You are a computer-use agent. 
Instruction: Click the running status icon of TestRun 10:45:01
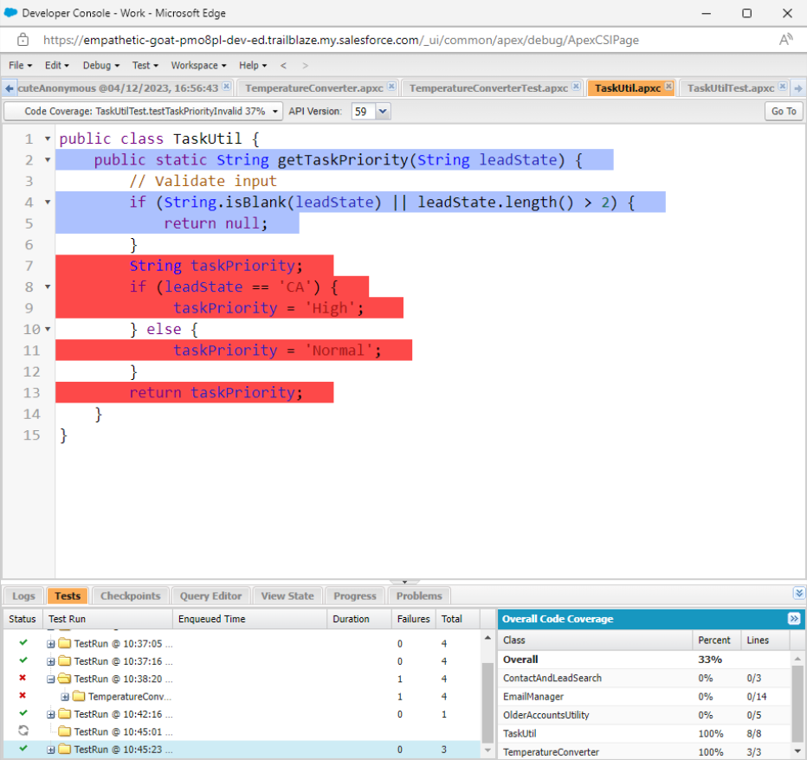click(23, 731)
